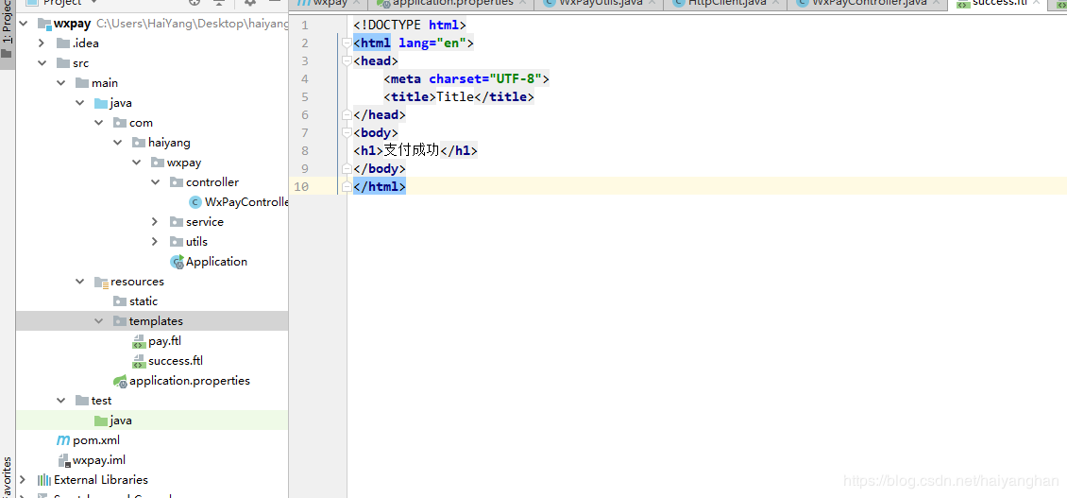
Task: Collapse the templates folder
Action: pyautogui.click(x=99, y=321)
